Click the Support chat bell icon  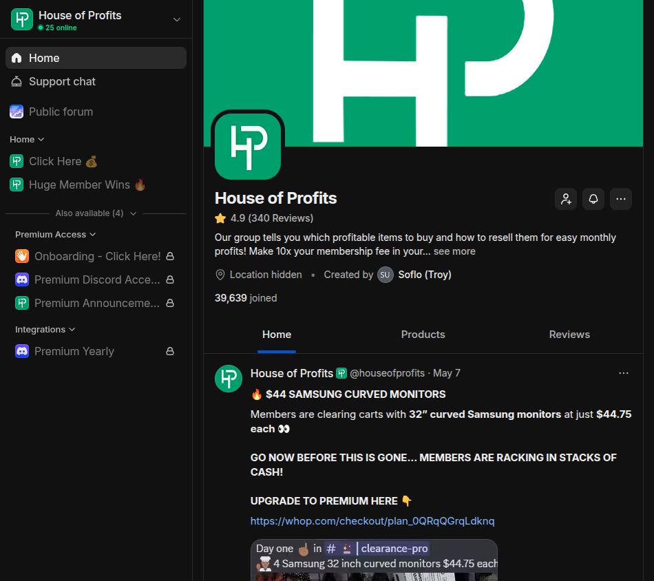[17, 81]
